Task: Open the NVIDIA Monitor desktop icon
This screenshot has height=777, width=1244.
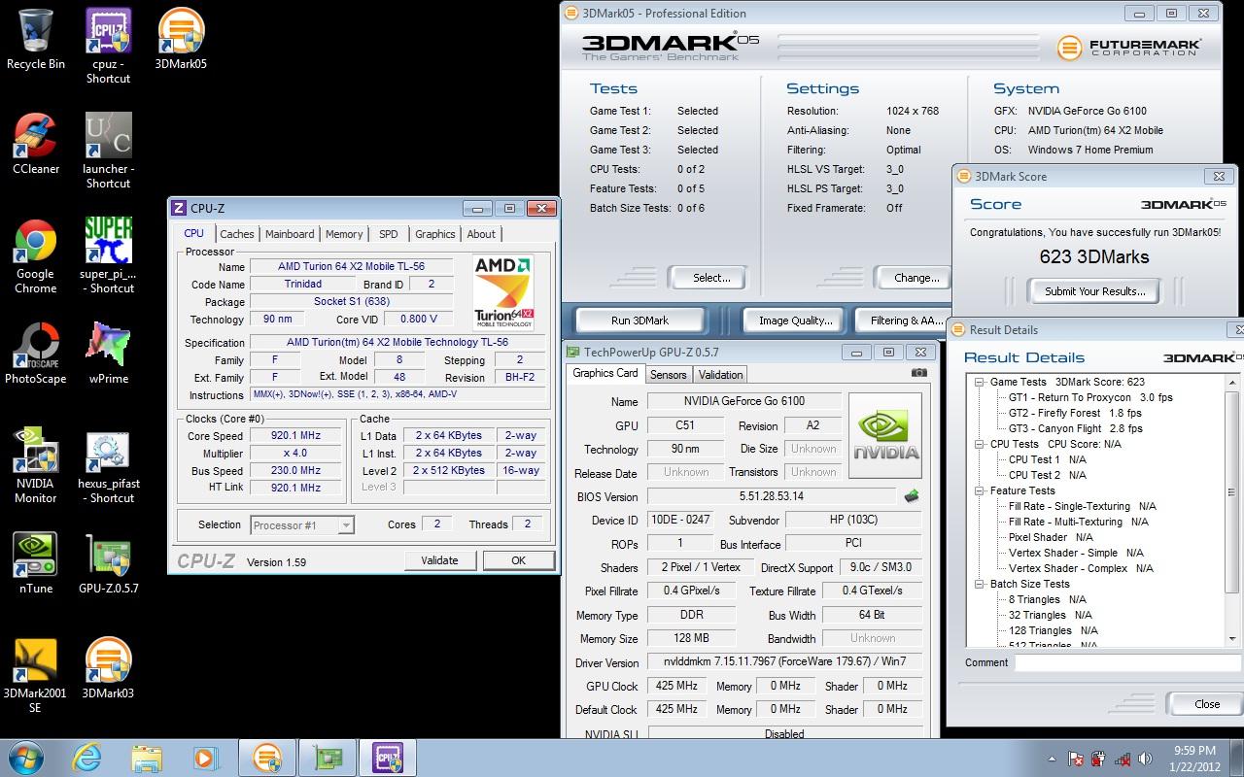Action: pos(36,465)
